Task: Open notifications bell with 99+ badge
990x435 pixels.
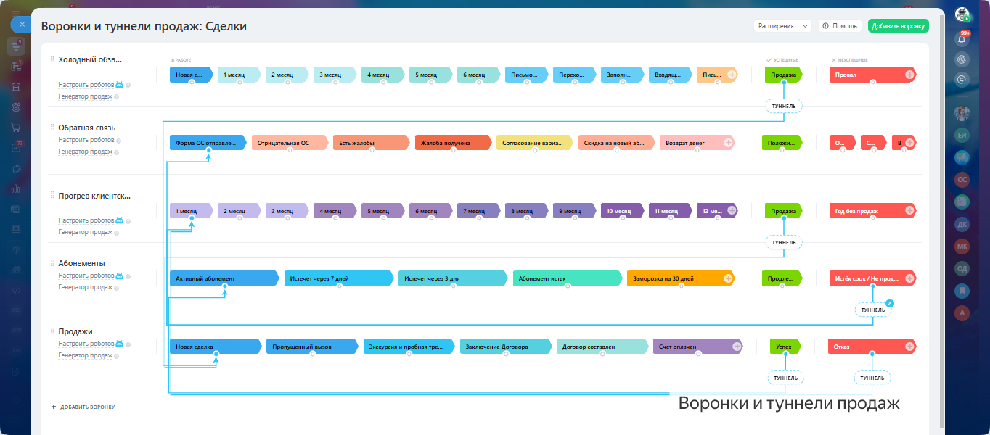Action: [962, 39]
